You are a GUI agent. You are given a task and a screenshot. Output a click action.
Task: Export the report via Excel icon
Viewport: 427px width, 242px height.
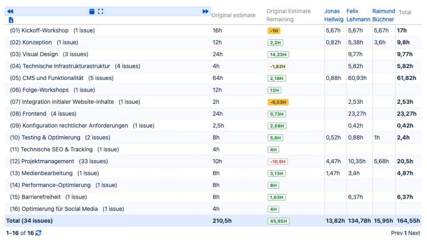pos(11,20)
